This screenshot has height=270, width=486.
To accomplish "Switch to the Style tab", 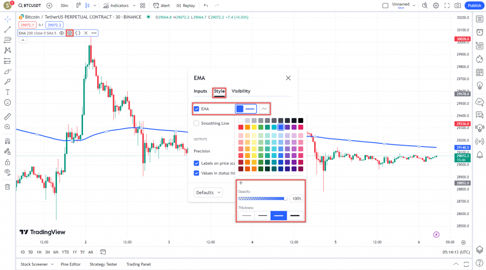I will pyautogui.click(x=219, y=91).
